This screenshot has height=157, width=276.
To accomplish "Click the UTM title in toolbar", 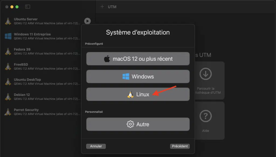I will click(112, 7).
